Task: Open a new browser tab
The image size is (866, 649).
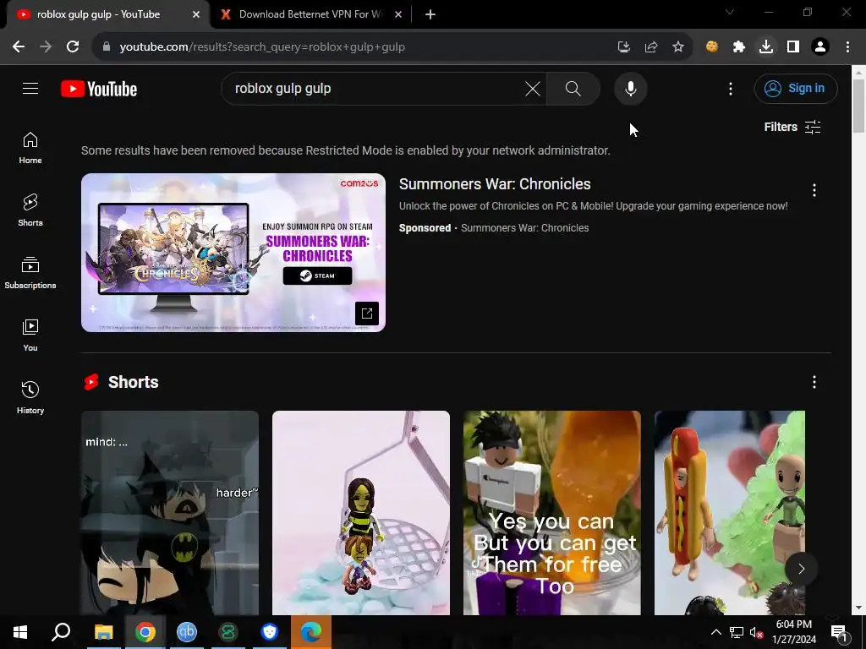Action: 430,15
